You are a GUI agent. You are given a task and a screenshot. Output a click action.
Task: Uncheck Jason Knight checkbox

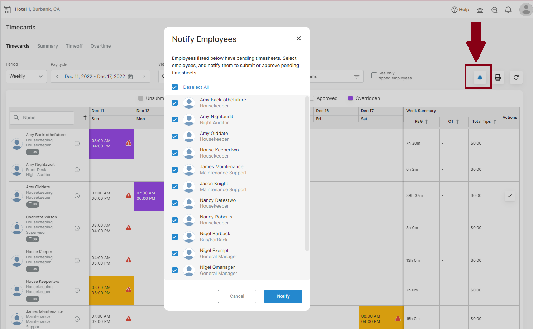(x=175, y=187)
